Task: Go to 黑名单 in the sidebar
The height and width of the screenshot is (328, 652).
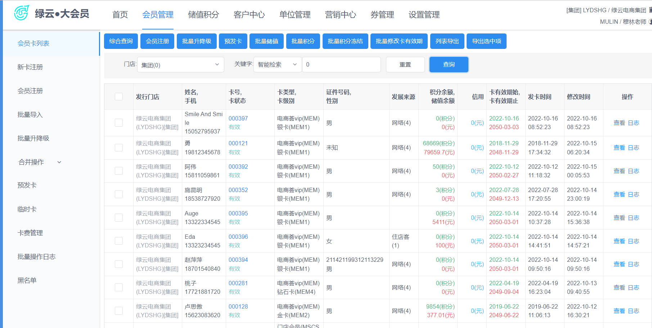Action: (27, 281)
